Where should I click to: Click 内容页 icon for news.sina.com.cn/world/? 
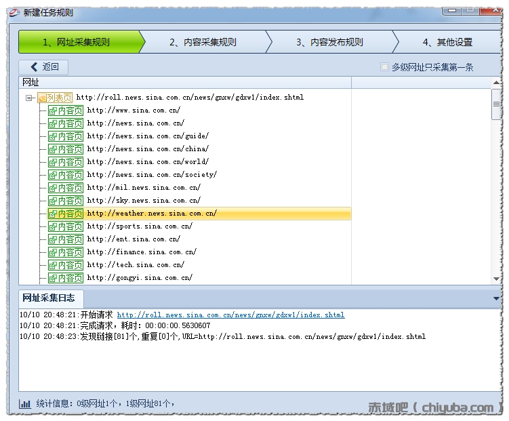(x=66, y=162)
